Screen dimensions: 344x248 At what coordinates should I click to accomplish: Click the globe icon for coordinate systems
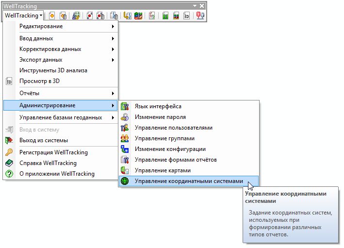pyautogui.click(x=125, y=181)
